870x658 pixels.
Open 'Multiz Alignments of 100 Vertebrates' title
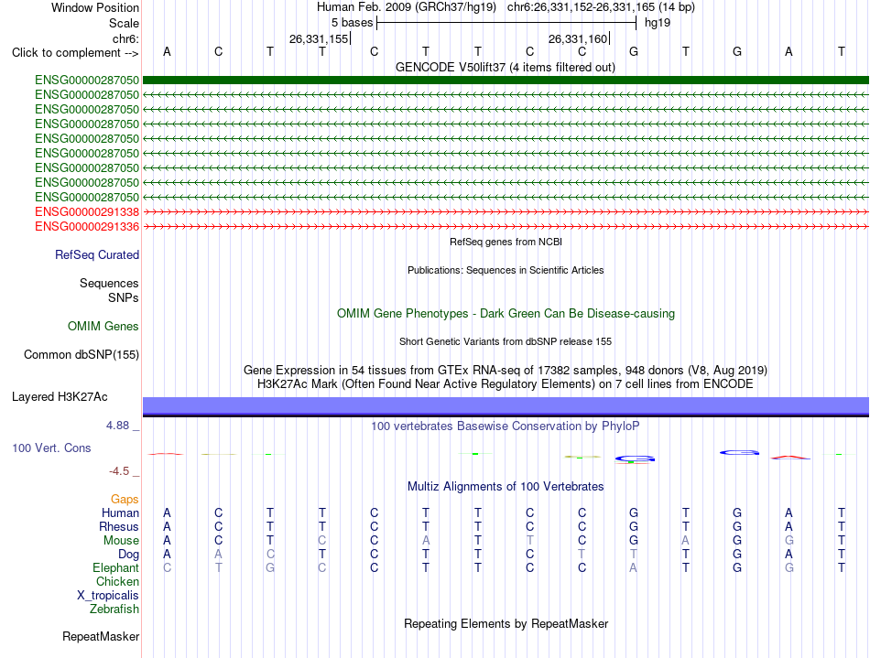(x=506, y=486)
